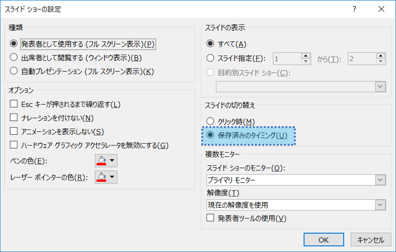Viewport: 396px width, 252px height.
Task: Increase the スライド指定 start slide number
Action: pos(306,56)
